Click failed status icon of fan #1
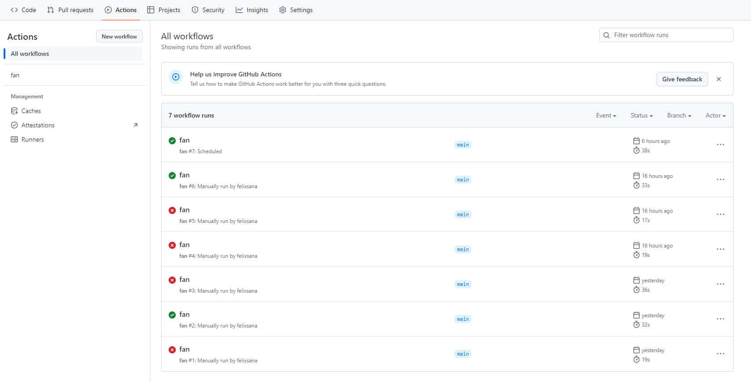751x382 pixels. click(x=172, y=350)
